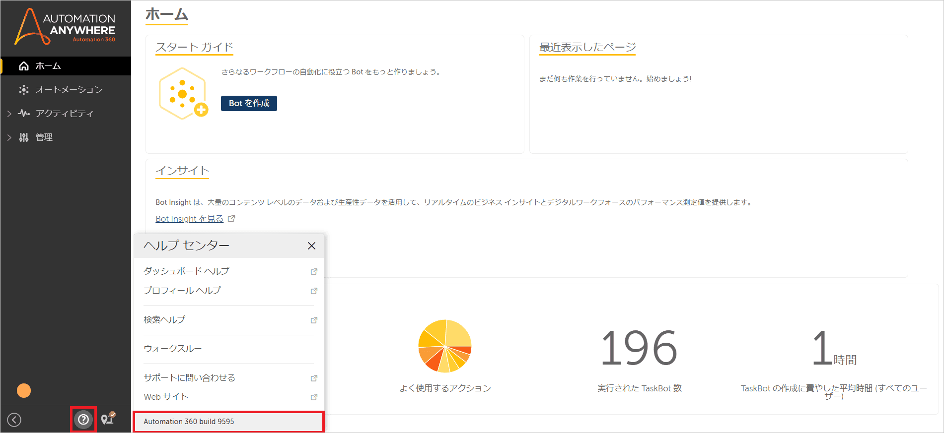Click the アクティビティ pulse icon

click(x=23, y=114)
